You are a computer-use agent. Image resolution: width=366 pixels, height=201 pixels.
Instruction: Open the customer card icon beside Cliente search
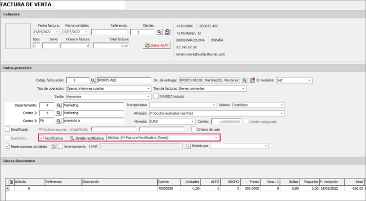tap(167, 32)
